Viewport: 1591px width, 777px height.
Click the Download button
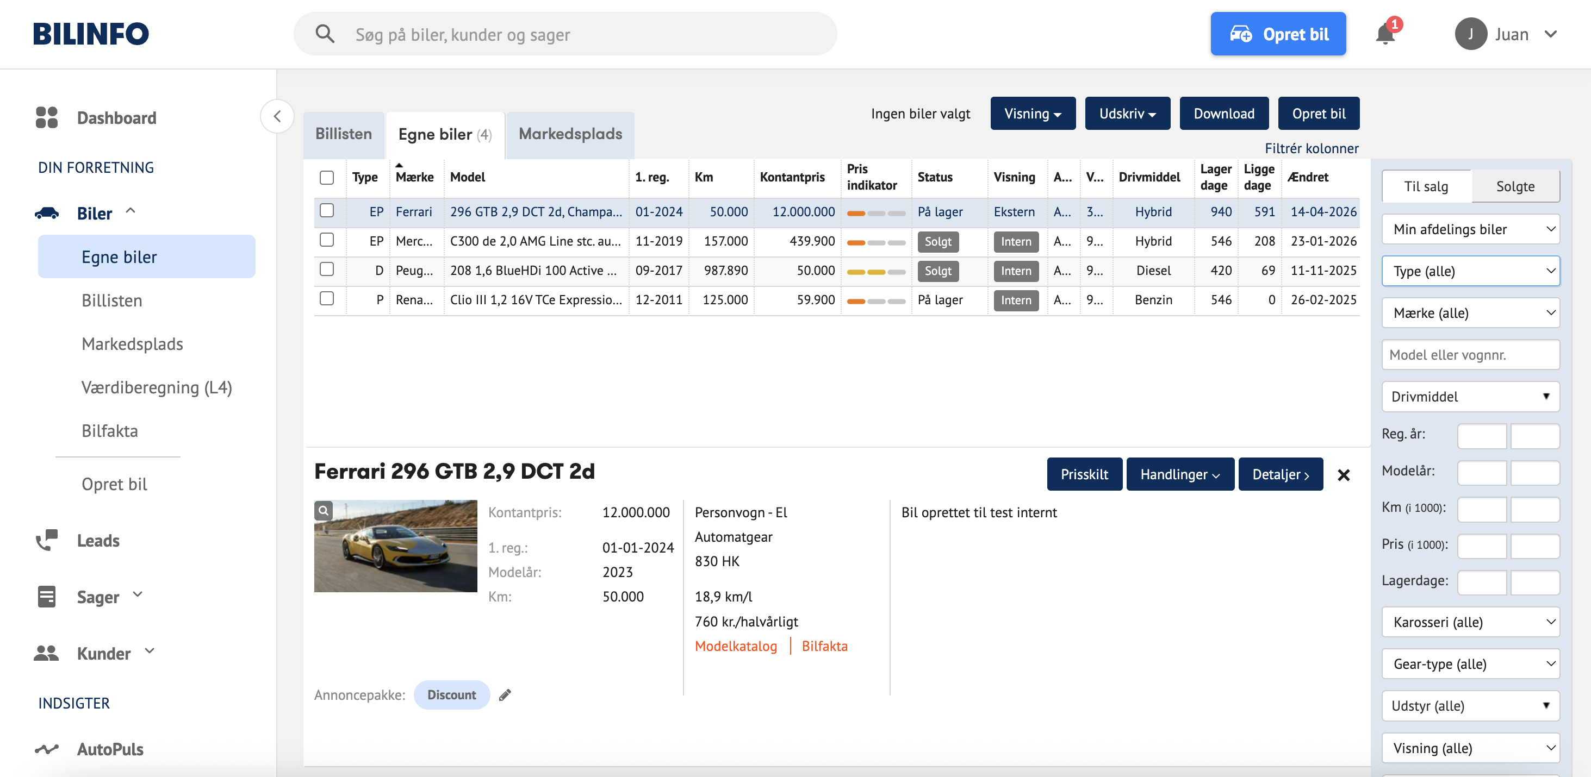1223,114
